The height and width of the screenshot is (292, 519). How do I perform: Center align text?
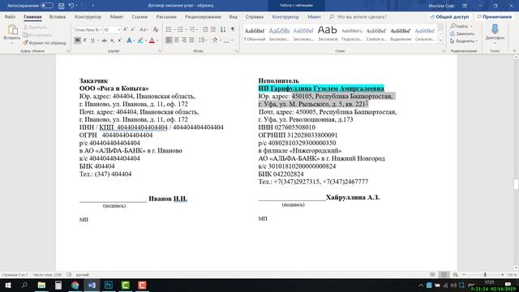tap(177, 40)
